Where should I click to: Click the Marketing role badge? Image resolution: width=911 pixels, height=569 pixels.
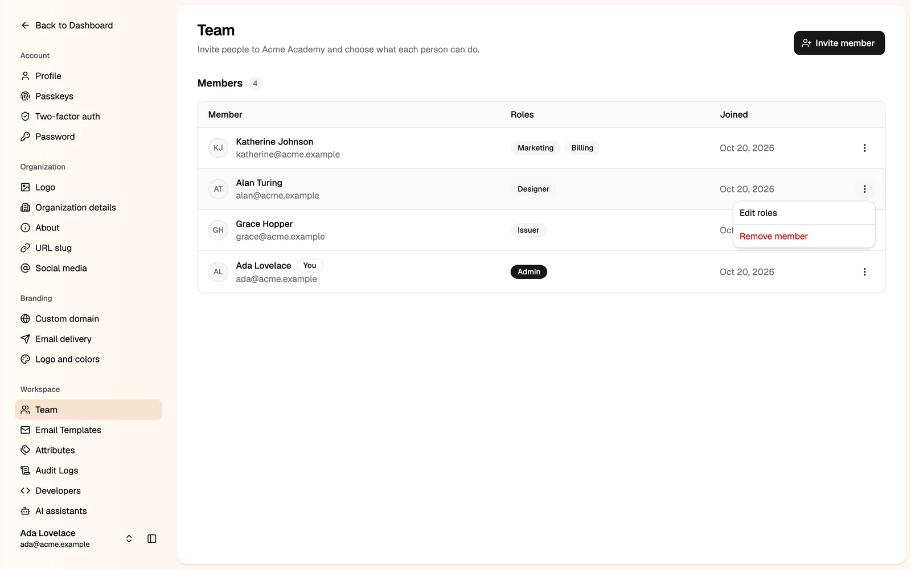(x=535, y=148)
